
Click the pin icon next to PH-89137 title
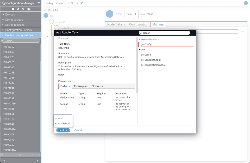(82, 3)
